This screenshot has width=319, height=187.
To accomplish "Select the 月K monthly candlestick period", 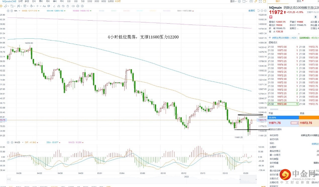I will click(48, 1).
